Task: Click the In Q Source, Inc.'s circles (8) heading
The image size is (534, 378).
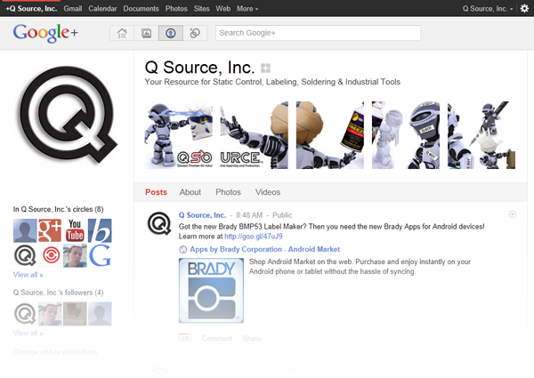Action: click(x=58, y=209)
